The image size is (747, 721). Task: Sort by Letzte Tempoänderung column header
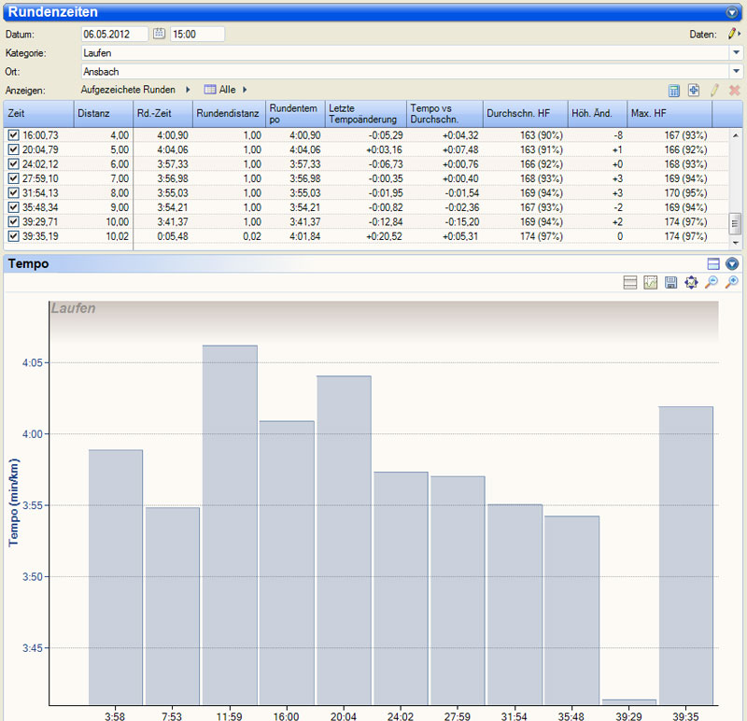tap(366, 113)
